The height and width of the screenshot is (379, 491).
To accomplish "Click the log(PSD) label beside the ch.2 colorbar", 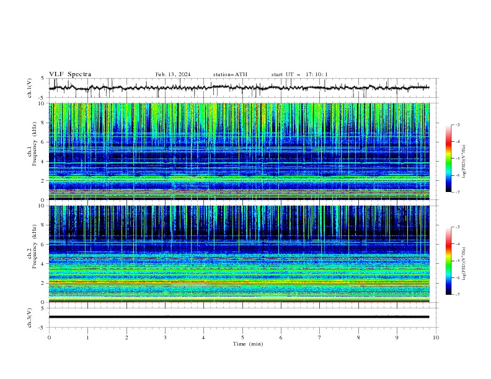I will (464, 264).
